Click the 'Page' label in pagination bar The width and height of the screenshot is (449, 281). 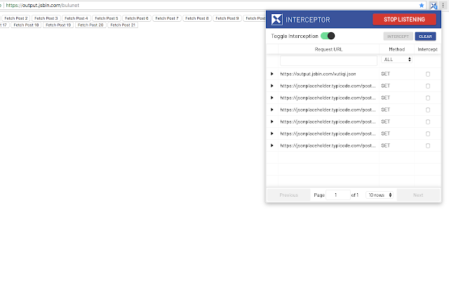[319, 195]
